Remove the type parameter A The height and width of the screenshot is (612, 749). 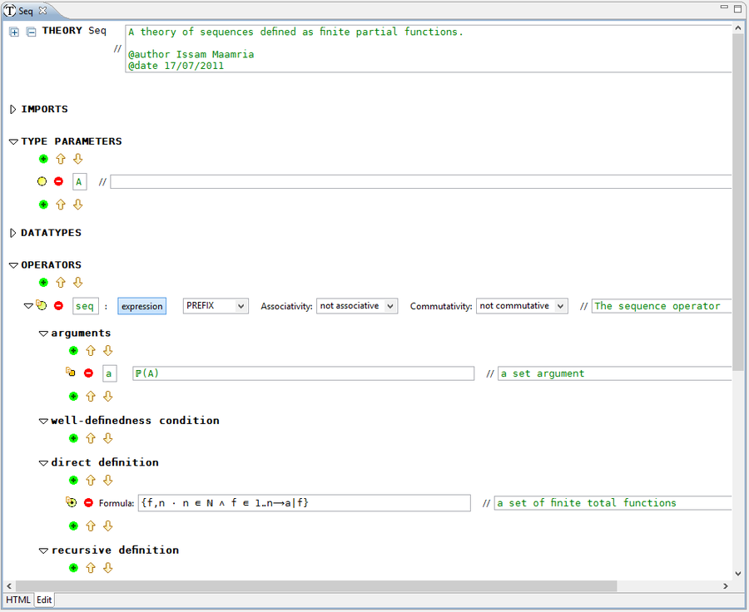click(x=59, y=181)
